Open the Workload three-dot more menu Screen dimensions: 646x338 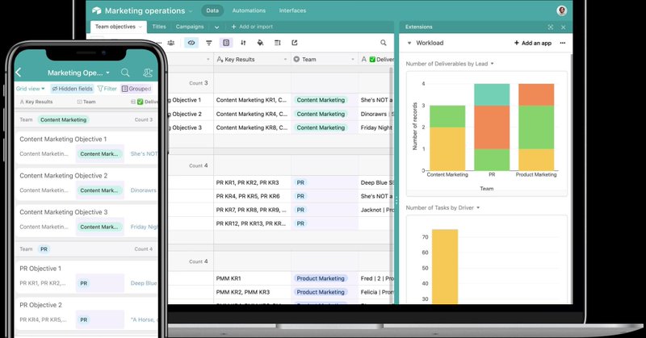pyautogui.click(x=563, y=43)
